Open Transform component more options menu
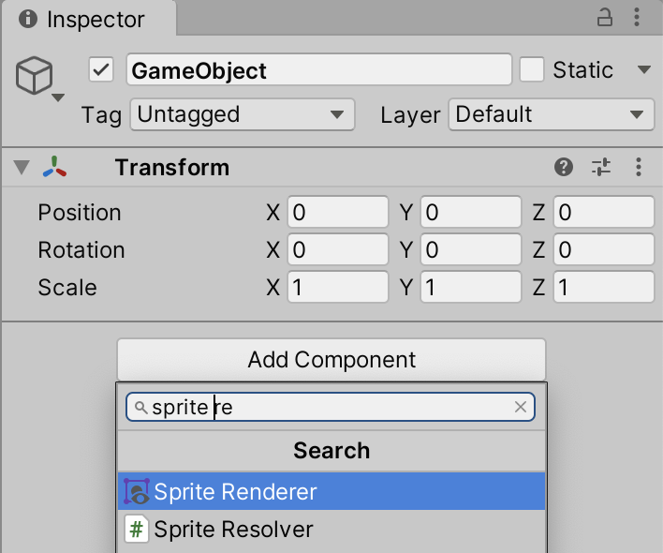 639,168
